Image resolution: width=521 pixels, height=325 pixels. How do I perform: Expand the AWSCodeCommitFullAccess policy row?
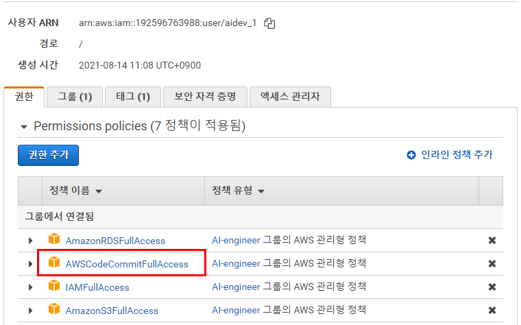click(31, 264)
